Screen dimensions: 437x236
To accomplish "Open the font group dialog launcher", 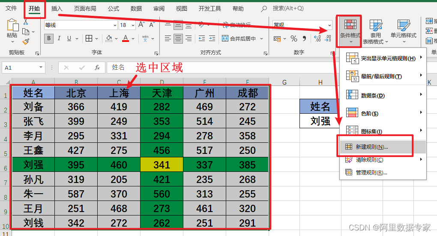I will pos(156,53).
